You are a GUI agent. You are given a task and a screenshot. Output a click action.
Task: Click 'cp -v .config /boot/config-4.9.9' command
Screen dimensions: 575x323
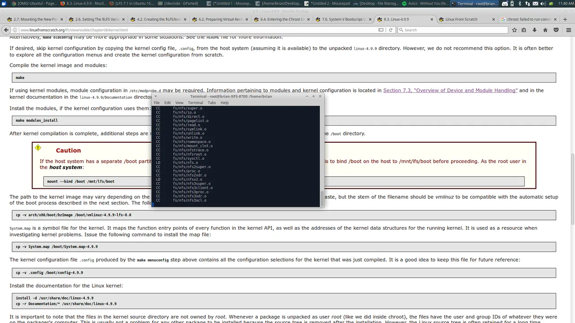tap(49, 272)
